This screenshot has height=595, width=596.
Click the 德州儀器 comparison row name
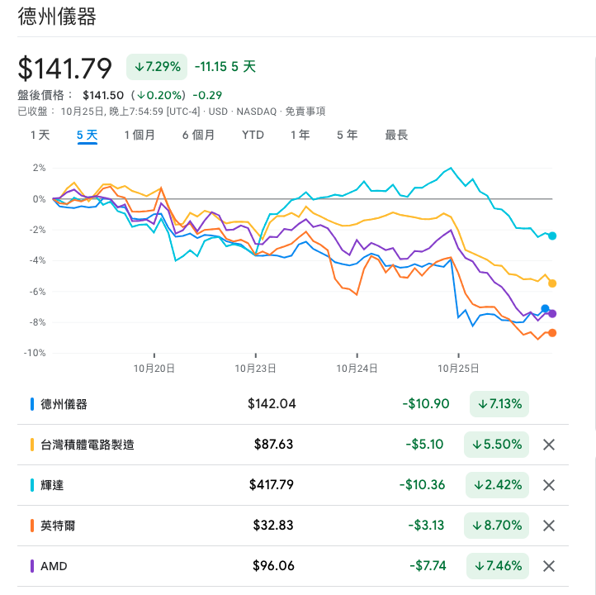(64, 404)
